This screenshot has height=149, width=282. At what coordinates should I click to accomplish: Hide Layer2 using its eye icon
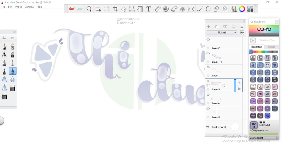(x=208, y=40)
